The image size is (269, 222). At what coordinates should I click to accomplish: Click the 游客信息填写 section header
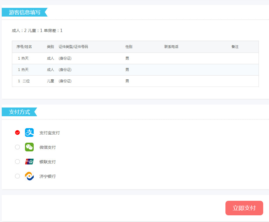coord(24,12)
